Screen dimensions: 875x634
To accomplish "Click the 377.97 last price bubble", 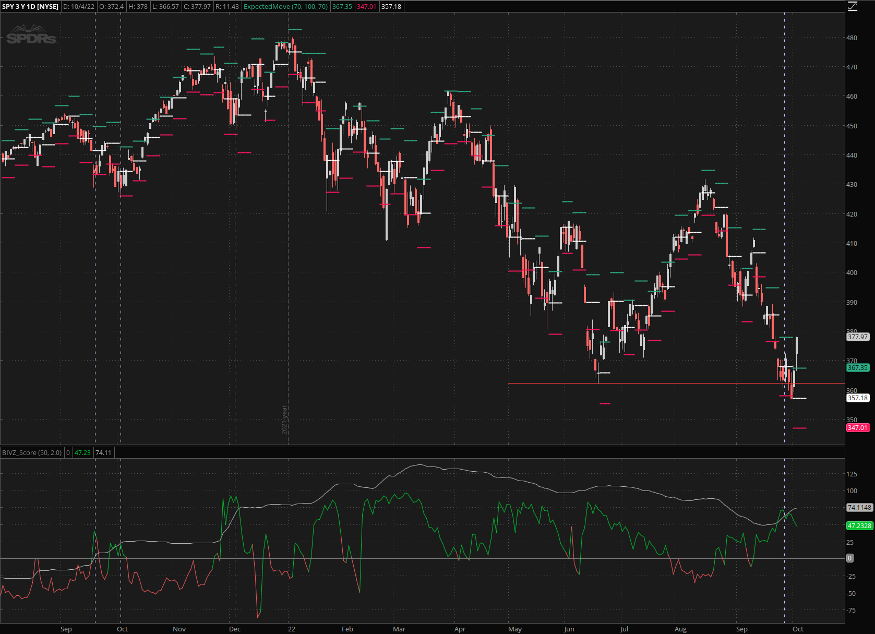I will pyautogui.click(x=858, y=337).
